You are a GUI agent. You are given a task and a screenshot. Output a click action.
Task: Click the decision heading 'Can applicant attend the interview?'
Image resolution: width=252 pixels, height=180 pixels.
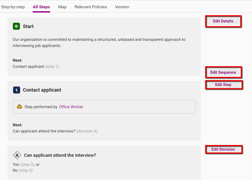pos(60,155)
